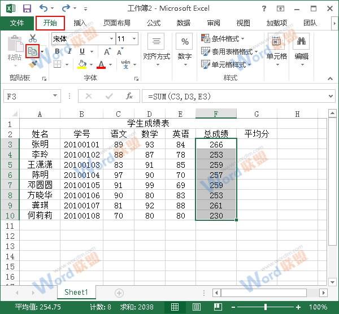
Task: Click the cell borders icon
Action: pyautogui.click(x=57, y=64)
